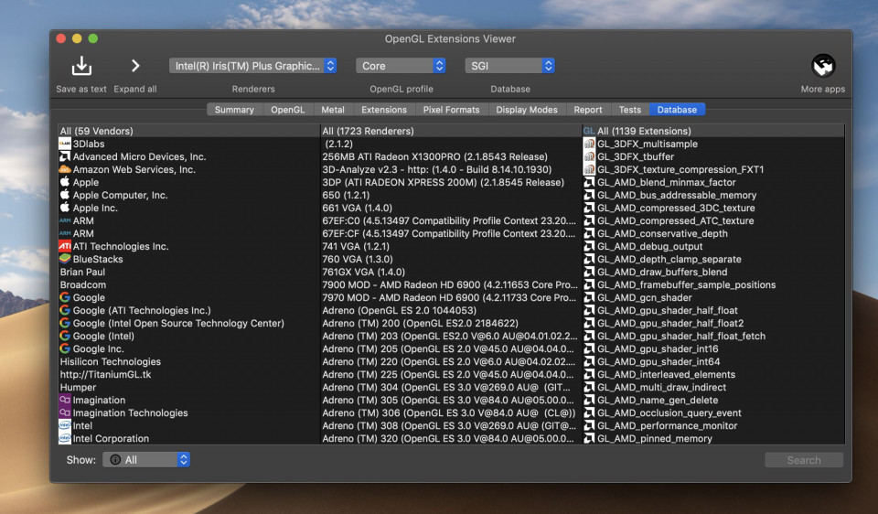Click the Save as text download icon
This screenshot has height=514, width=878.
[x=81, y=66]
